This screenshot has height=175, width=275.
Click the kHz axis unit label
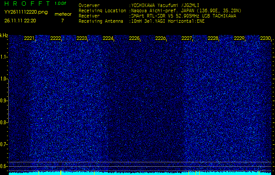coord(4,35)
